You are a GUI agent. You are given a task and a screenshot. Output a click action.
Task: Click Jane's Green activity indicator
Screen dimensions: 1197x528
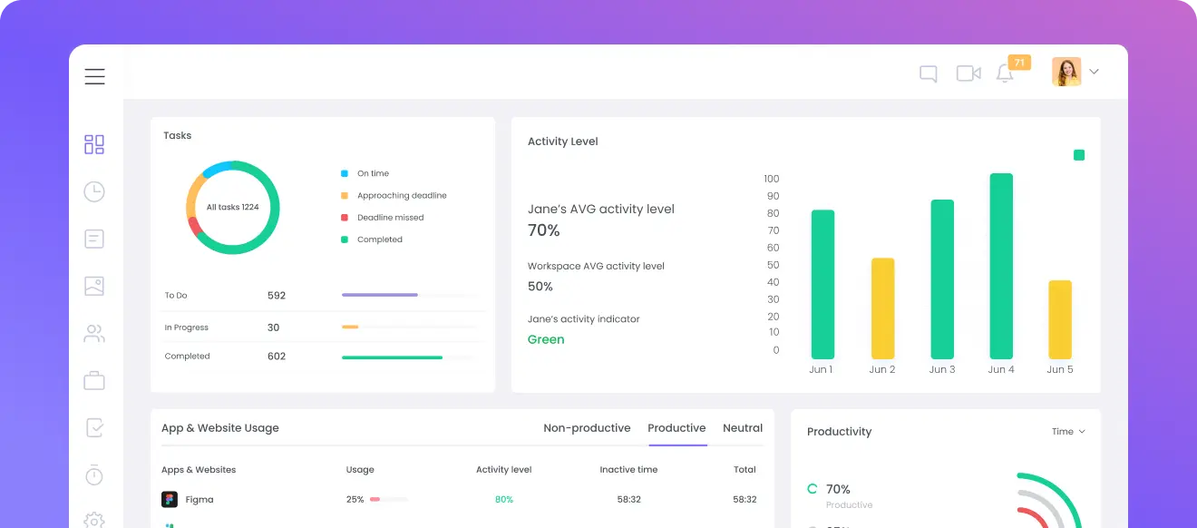pos(545,338)
